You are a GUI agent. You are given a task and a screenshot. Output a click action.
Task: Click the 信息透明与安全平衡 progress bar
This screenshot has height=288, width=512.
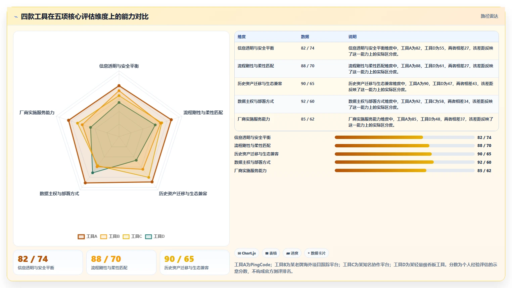point(405,137)
